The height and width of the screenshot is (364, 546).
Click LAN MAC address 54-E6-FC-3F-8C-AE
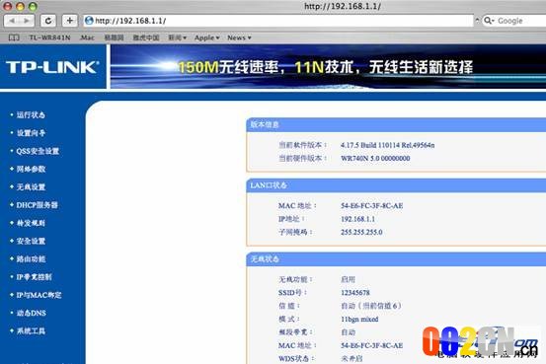pyautogui.click(x=372, y=205)
